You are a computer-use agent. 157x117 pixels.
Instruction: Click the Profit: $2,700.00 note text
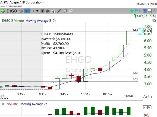click(55, 44)
